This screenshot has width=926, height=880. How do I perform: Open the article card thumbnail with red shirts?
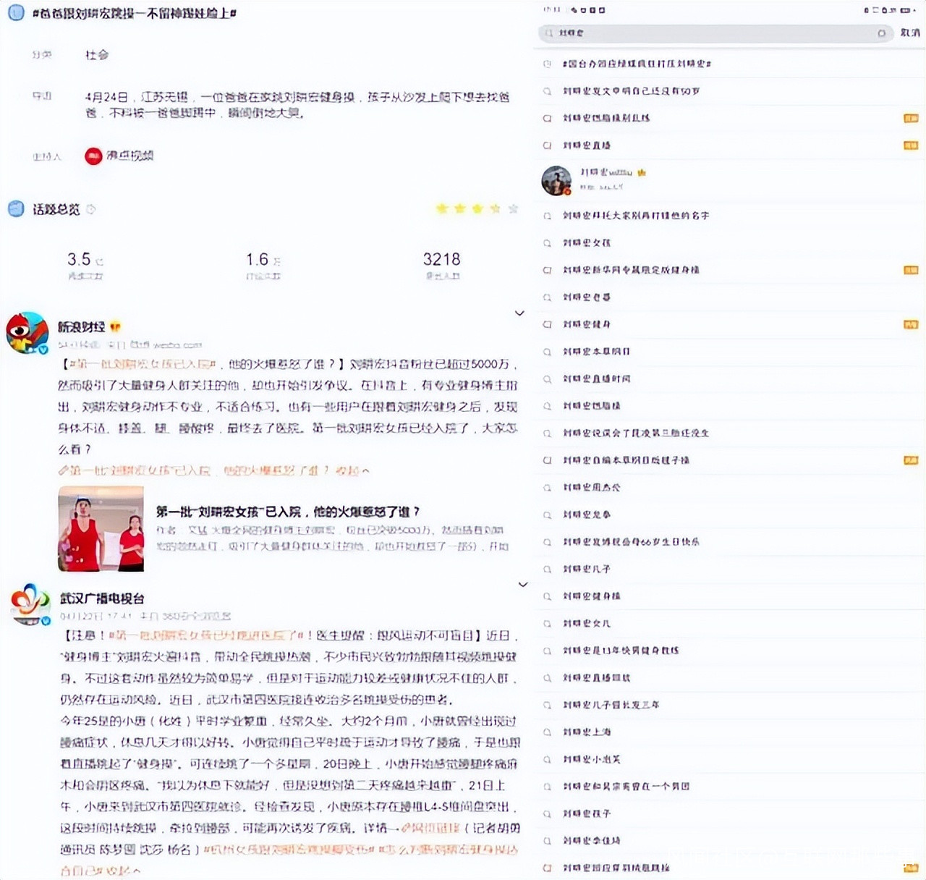(101, 529)
